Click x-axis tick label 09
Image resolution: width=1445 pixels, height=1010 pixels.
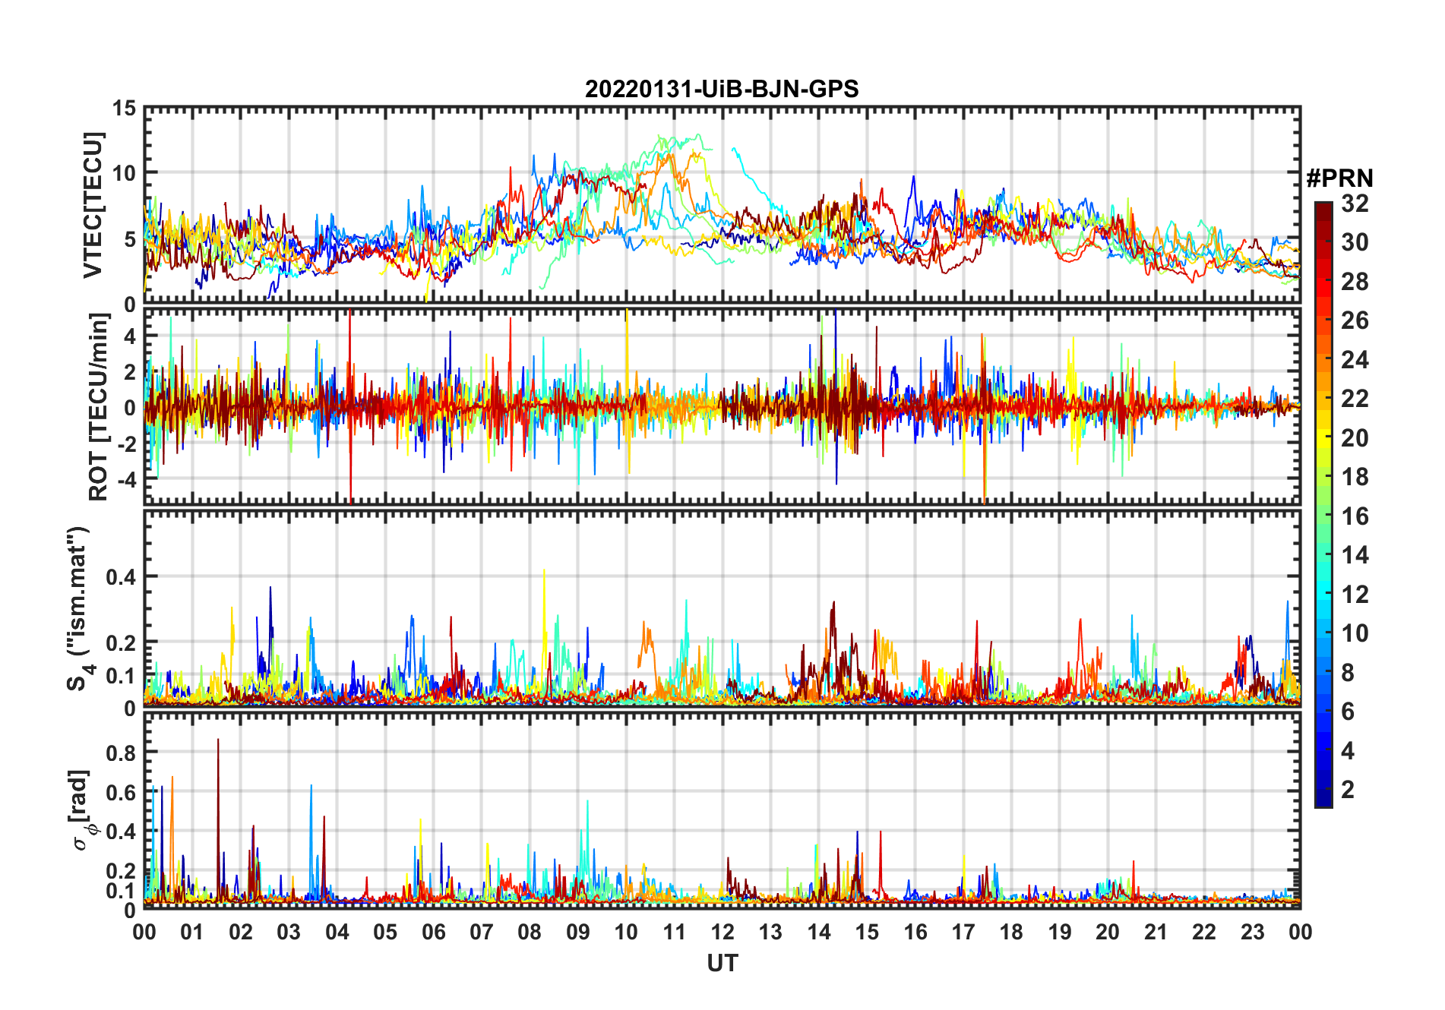tap(578, 932)
